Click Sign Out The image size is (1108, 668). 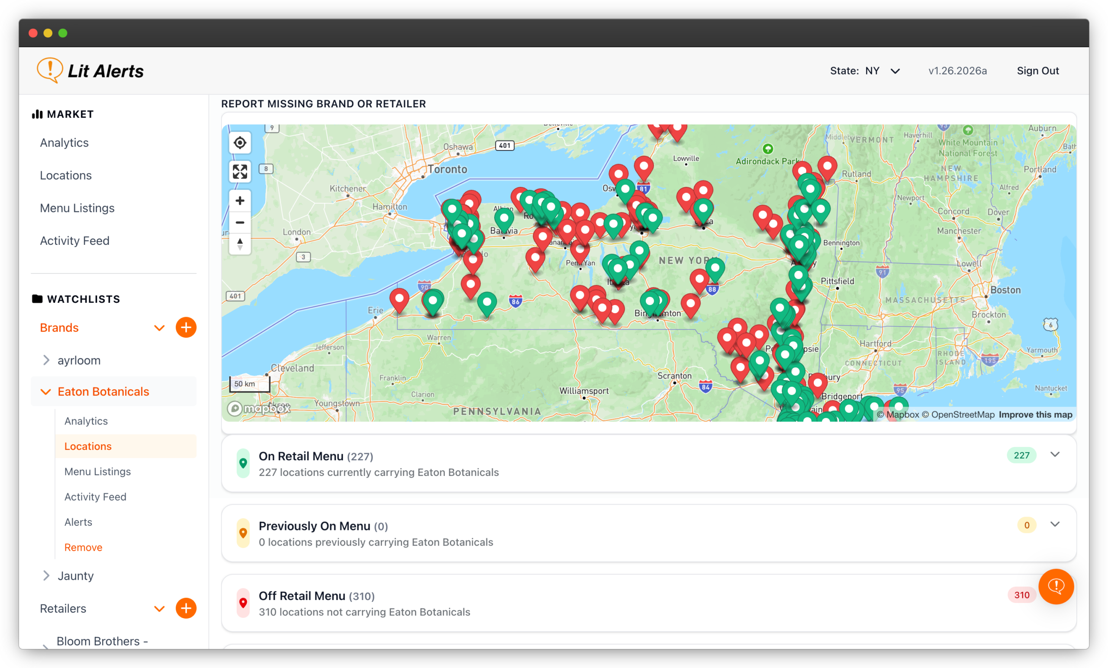pos(1037,71)
